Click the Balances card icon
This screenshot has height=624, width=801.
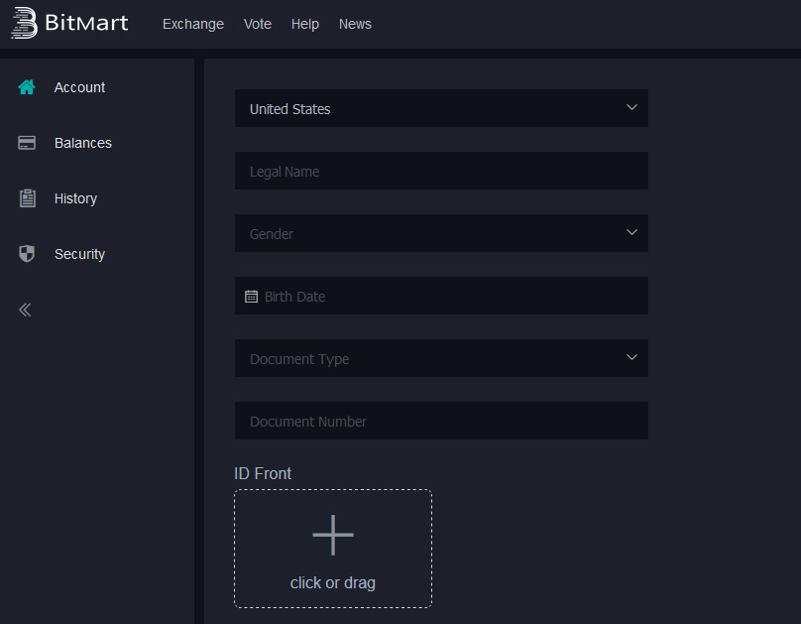(x=27, y=143)
